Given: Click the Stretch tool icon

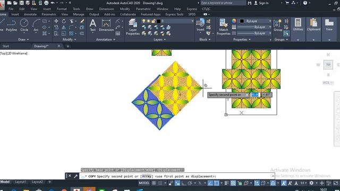Looking at the screenshot, I should click(56, 33).
